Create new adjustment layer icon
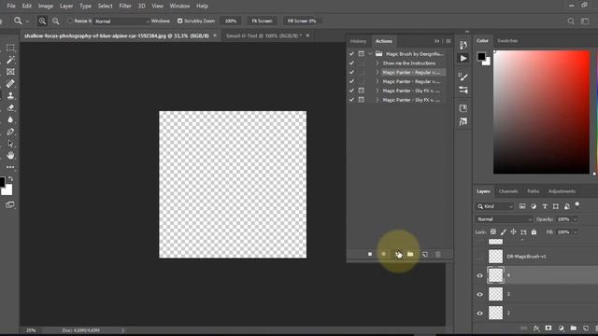 click(x=561, y=328)
